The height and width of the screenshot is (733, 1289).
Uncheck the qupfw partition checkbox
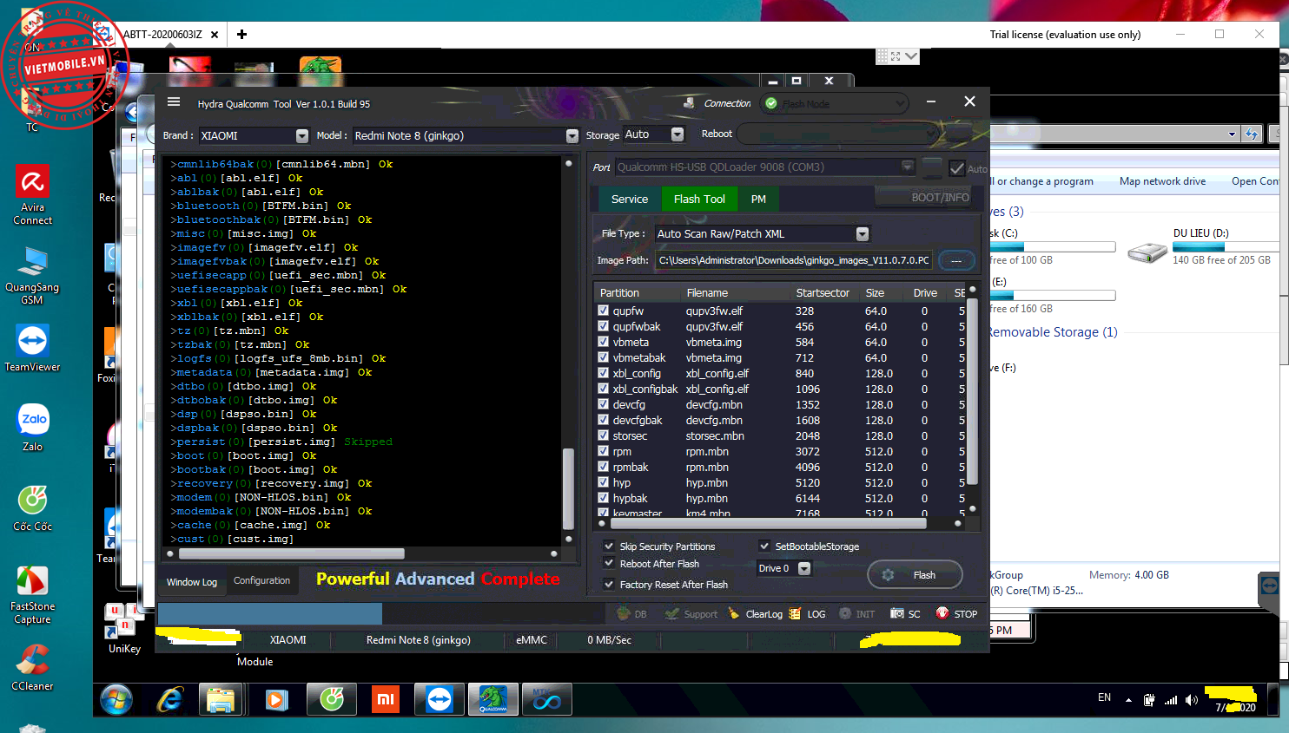pos(604,311)
